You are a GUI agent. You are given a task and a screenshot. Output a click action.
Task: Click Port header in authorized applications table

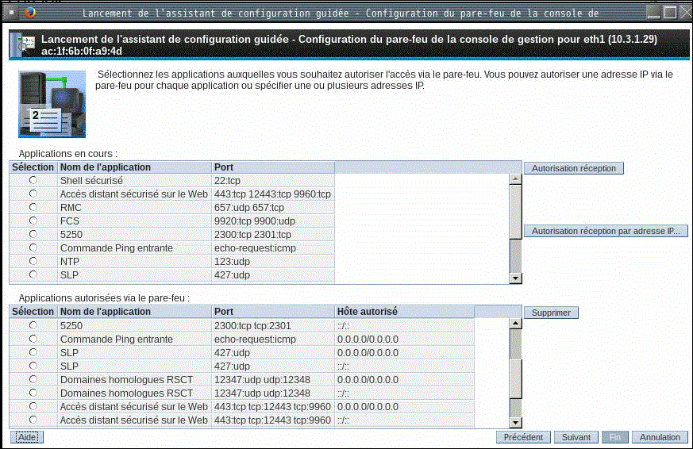point(273,312)
